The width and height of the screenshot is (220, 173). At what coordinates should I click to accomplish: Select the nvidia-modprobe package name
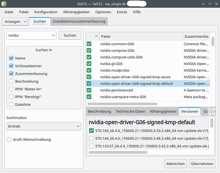(x=114, y=70)
